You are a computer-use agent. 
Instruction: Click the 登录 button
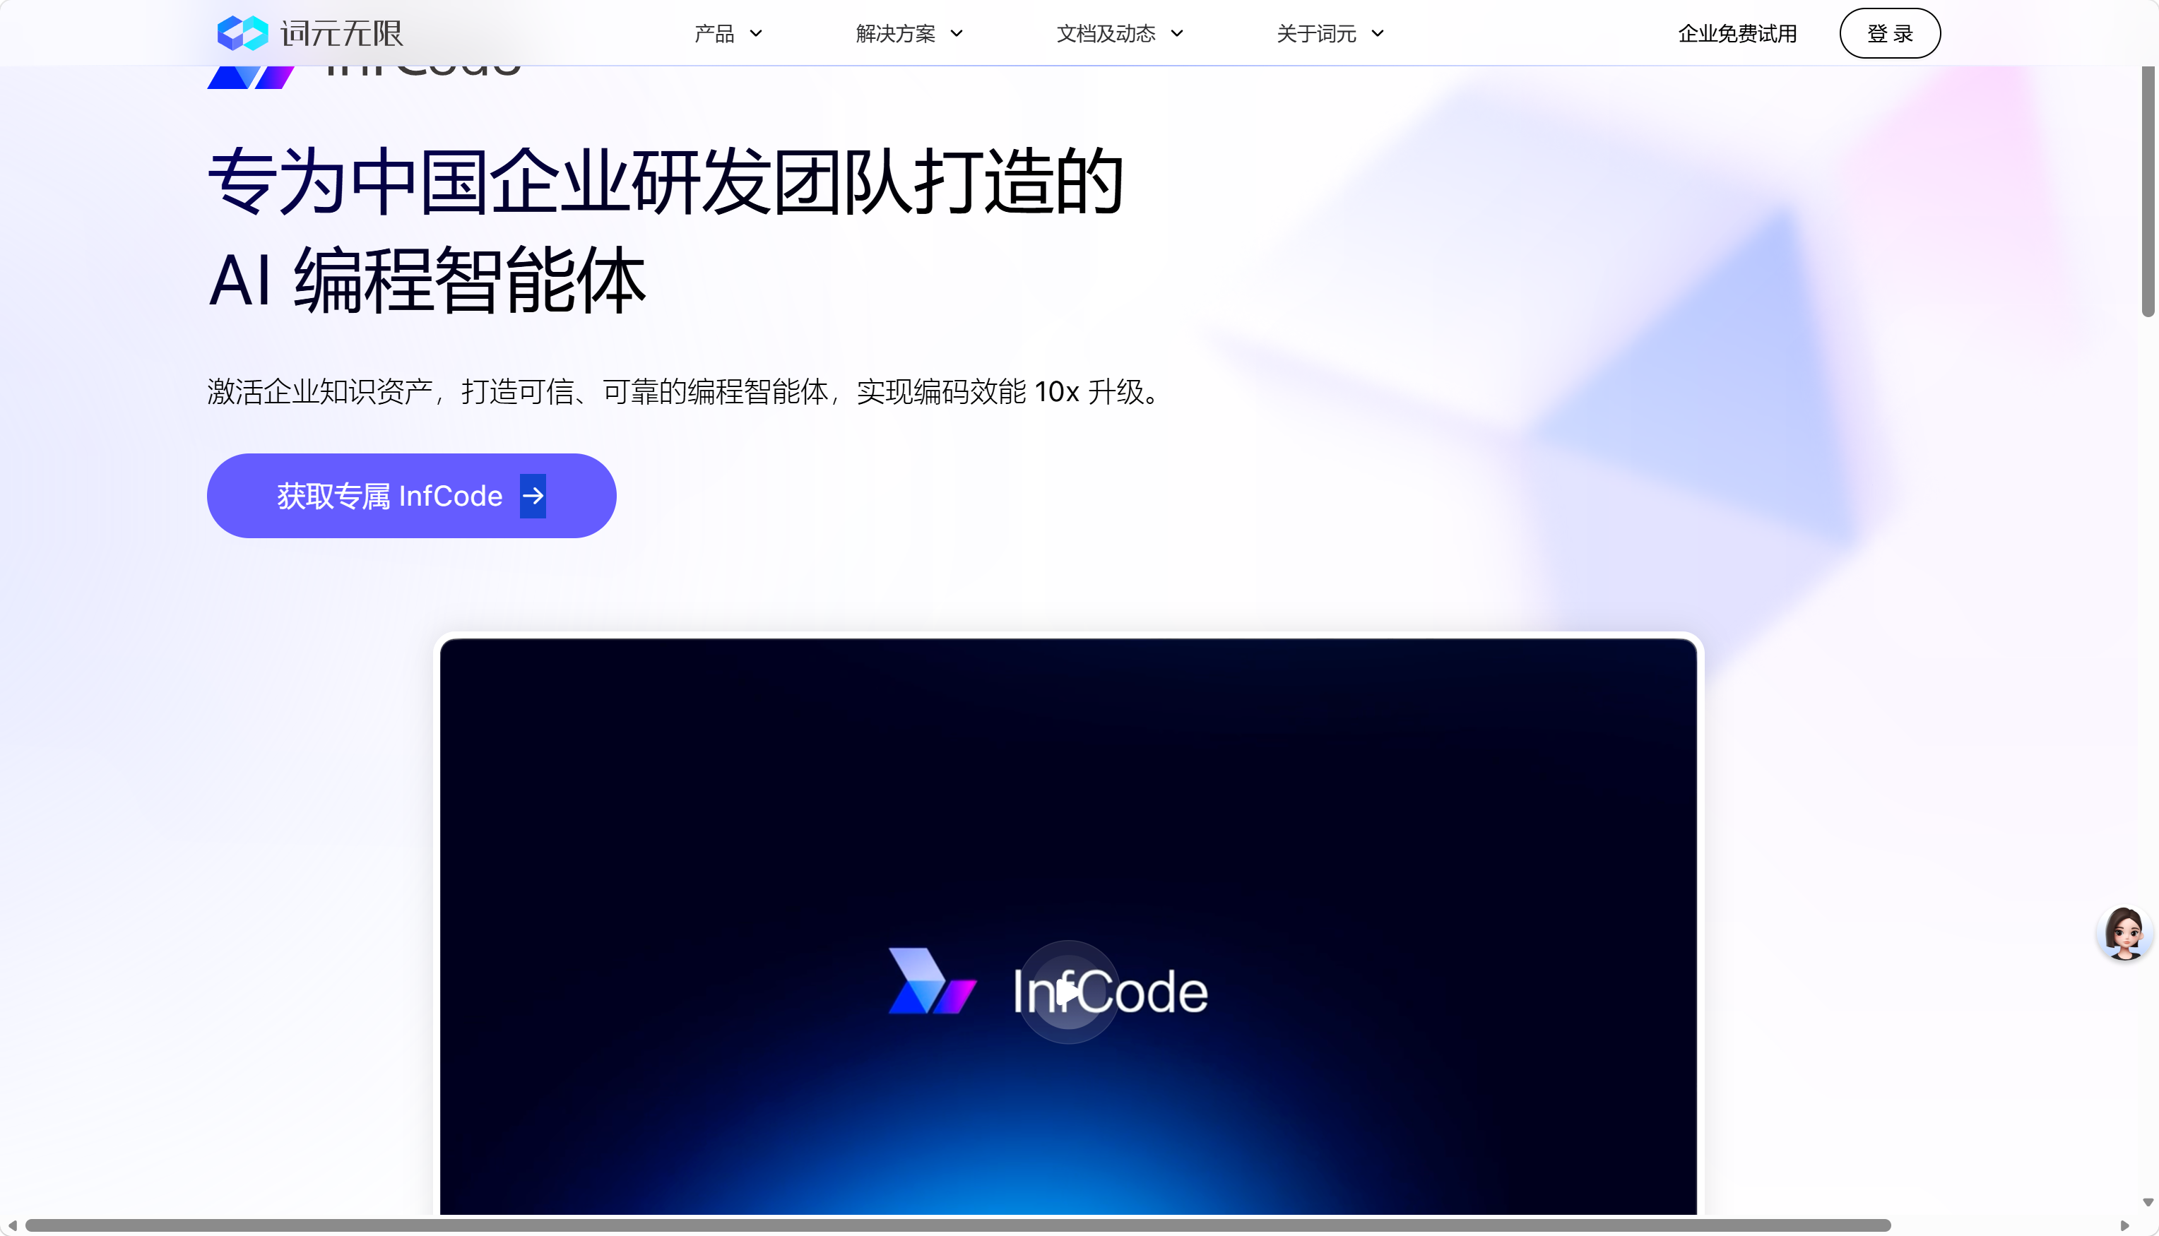(x=1890, y=33)
